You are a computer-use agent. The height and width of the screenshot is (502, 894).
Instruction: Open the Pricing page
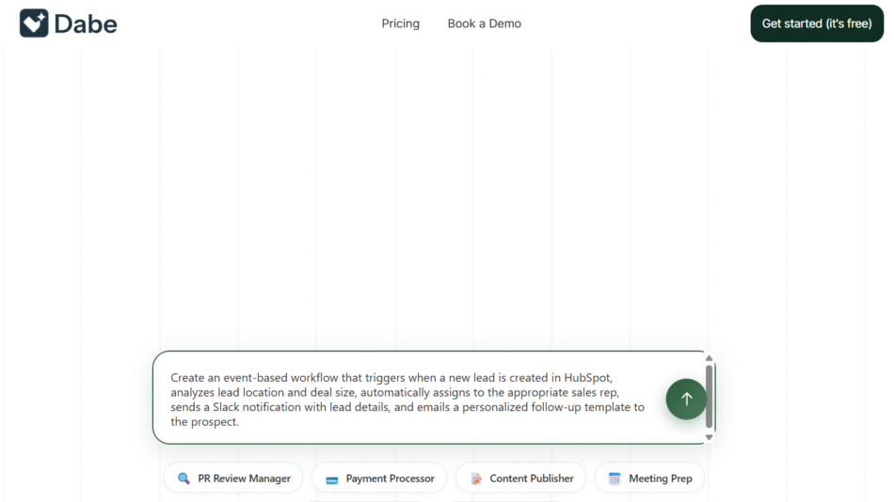pyautogui.click(x=400, y=24)
